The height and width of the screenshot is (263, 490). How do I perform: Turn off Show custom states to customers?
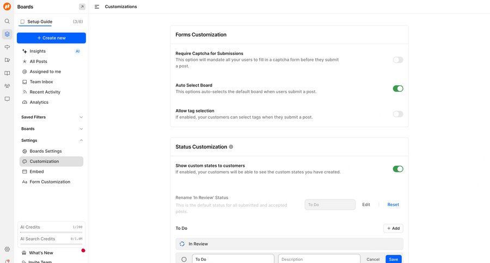tap(398, 169)
